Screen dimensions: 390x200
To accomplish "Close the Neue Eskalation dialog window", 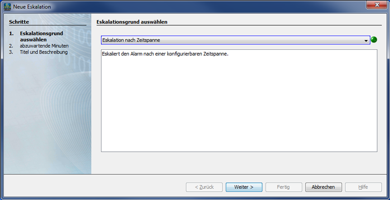I will click(x=377, y=4).
